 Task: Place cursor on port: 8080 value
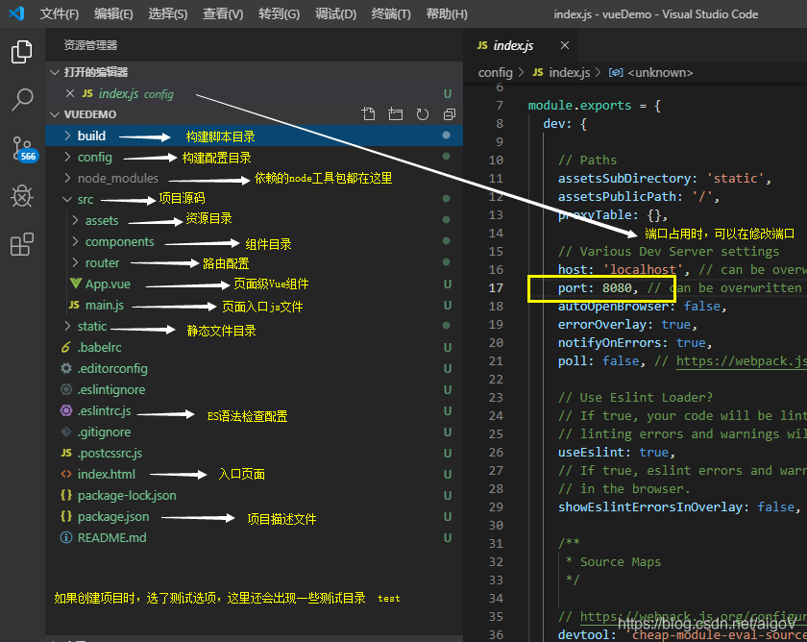coord(617,287)
